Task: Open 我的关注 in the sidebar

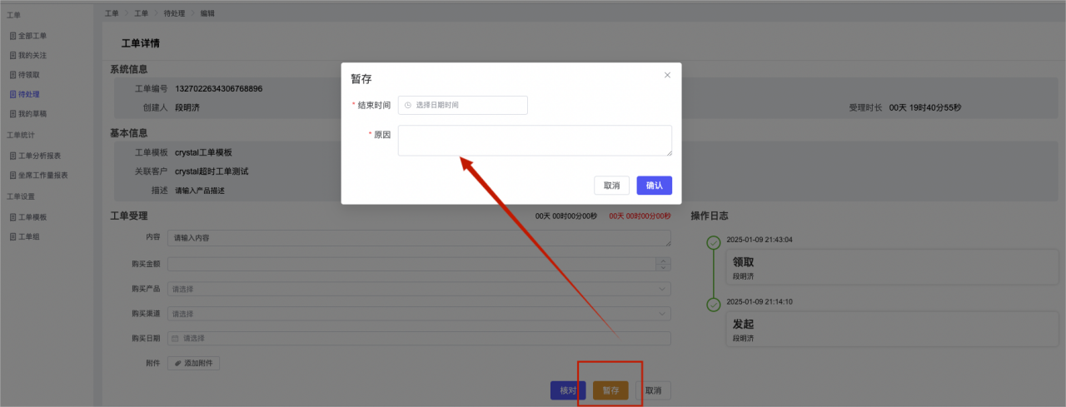Action: [32, 55]
